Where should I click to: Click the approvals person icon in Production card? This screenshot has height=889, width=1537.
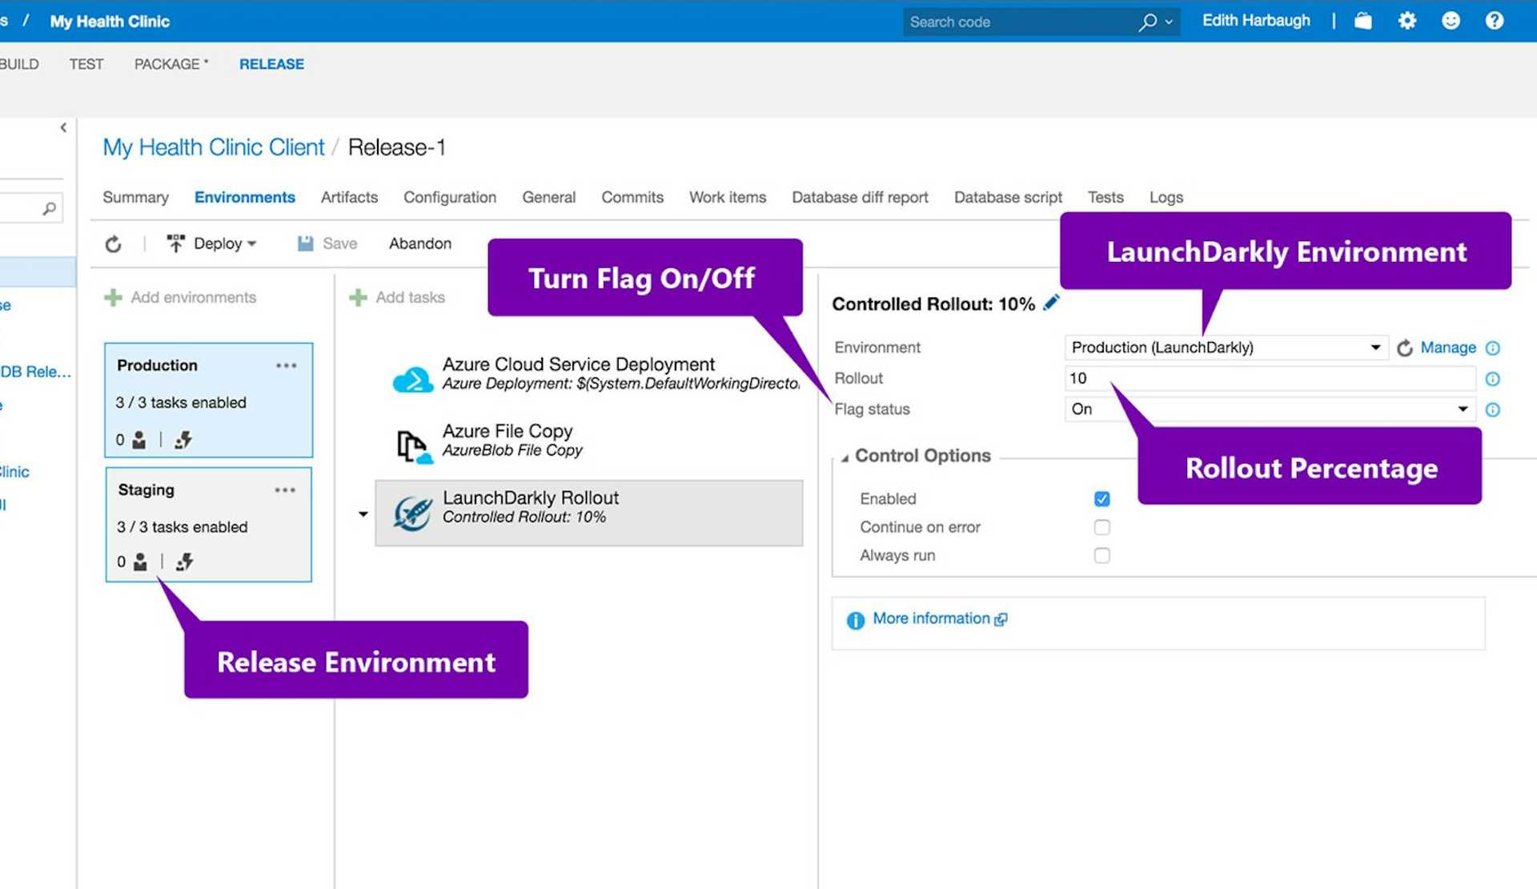click(x=140, y=440)
